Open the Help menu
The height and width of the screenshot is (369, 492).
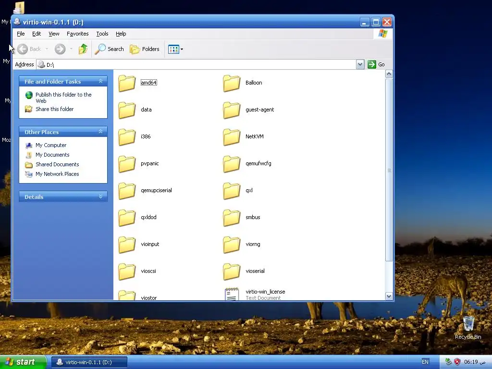(121, 34)
